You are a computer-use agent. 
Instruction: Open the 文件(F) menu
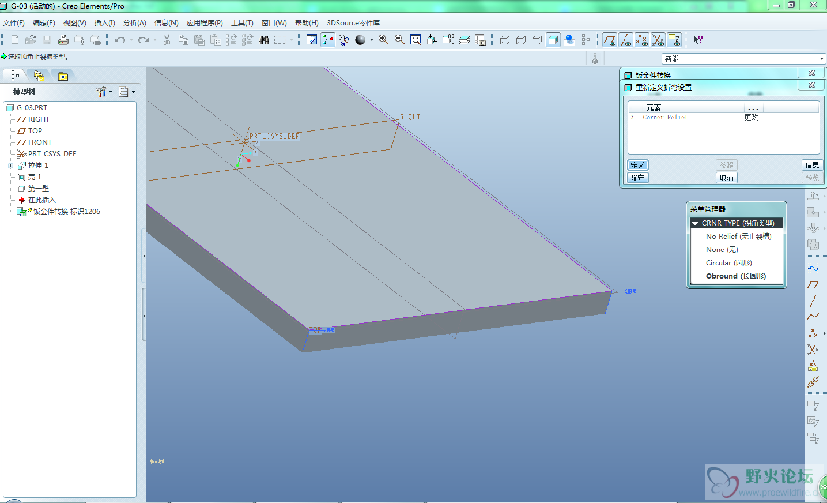point(14,23)
